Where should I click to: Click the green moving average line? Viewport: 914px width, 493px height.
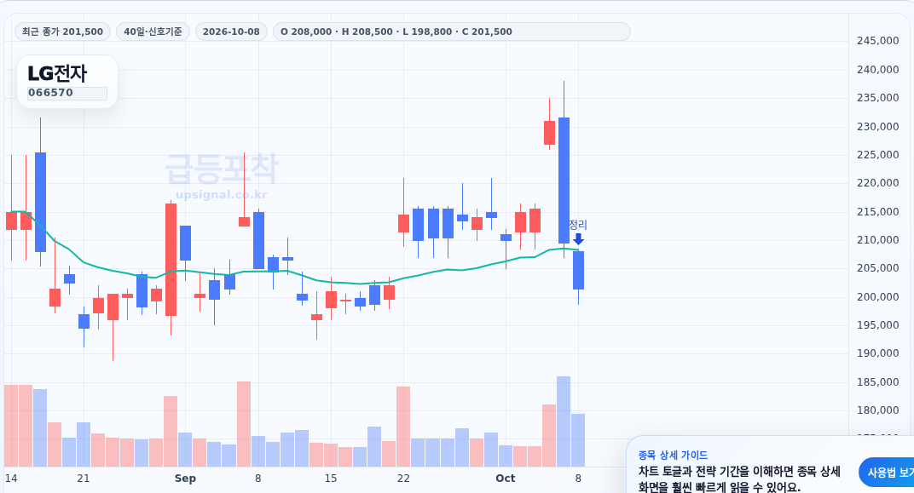coord(294,273)
